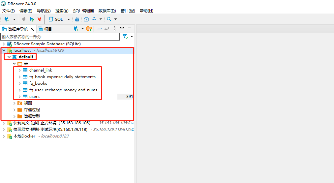Select the 本地Docker connection
Screen dimensions: 334x183
click(x=24, y=137)
